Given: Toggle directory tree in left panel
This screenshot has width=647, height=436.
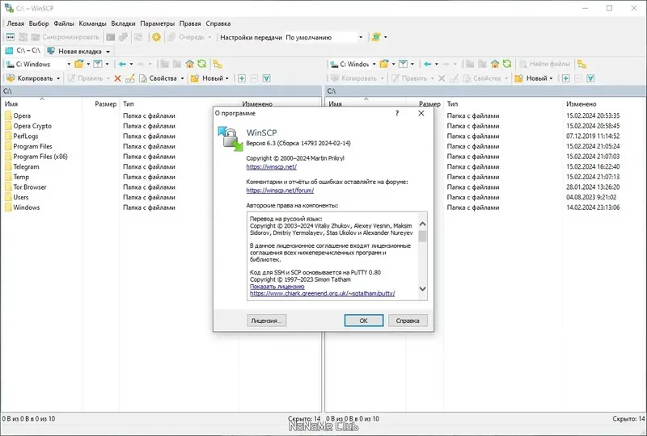Looking at the screenshot, I should point(218,64).
